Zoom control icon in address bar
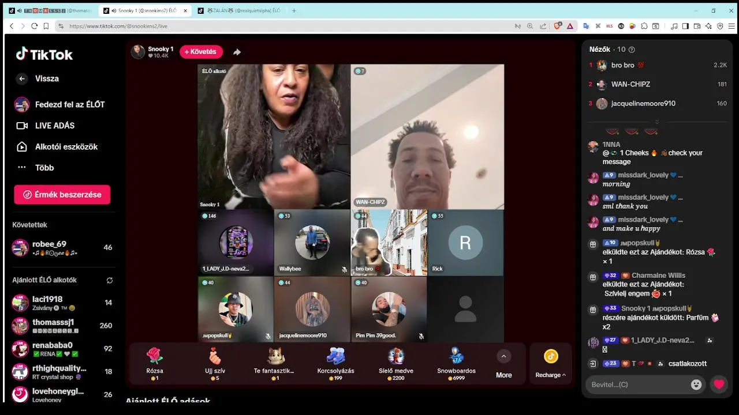 click(530, 26)
